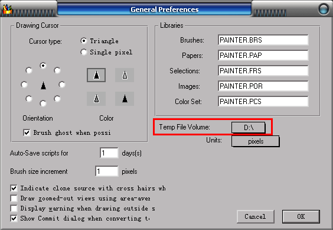
Task: Click the Painter app icon in title bar
Action: 7,9
